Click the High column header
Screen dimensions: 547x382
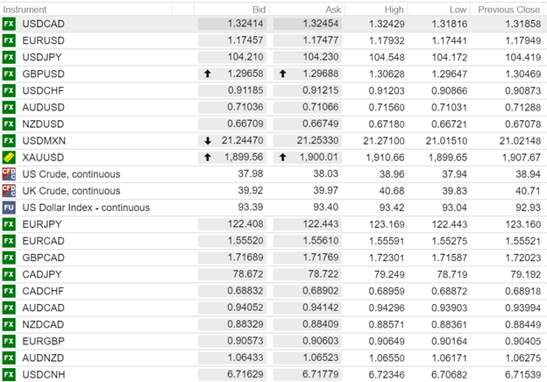coord(406,8)
